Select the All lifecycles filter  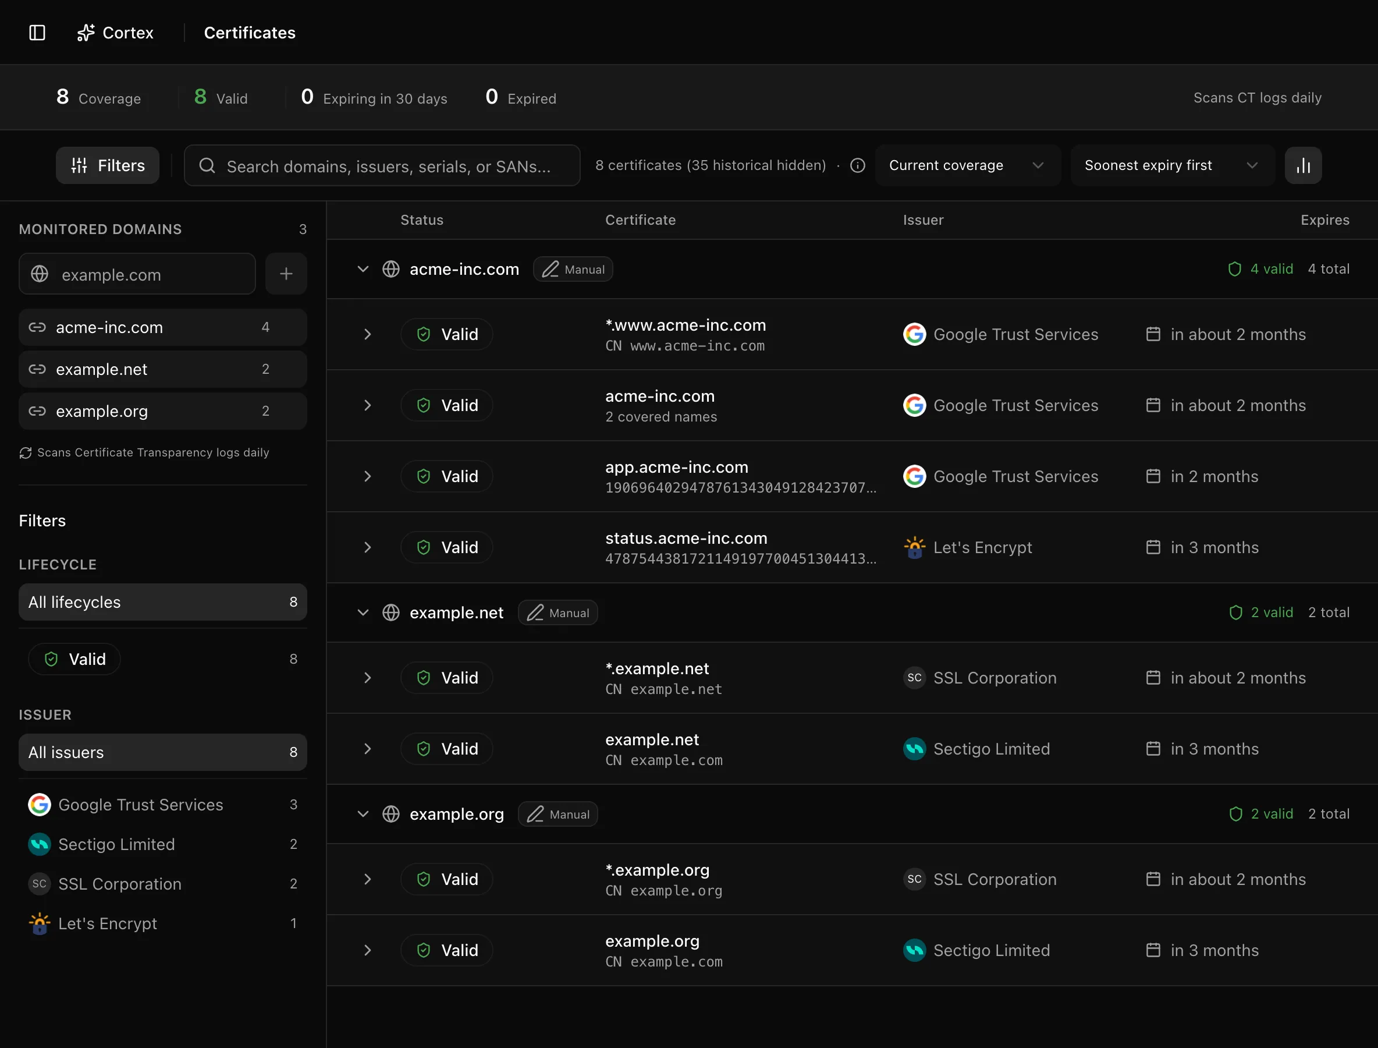click(x=163, y=603)
